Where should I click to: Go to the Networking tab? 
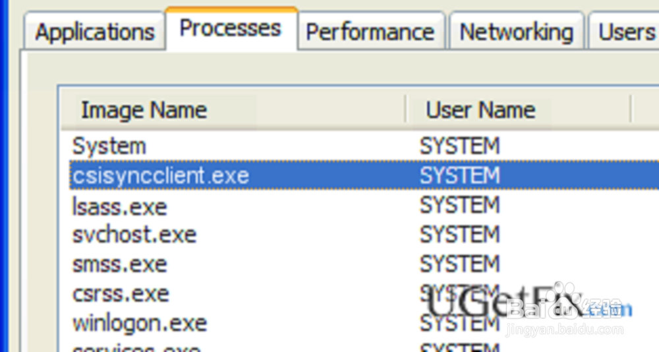[517, 32]
